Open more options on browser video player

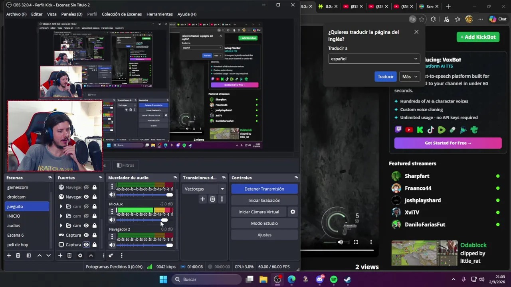coord(371,242)
